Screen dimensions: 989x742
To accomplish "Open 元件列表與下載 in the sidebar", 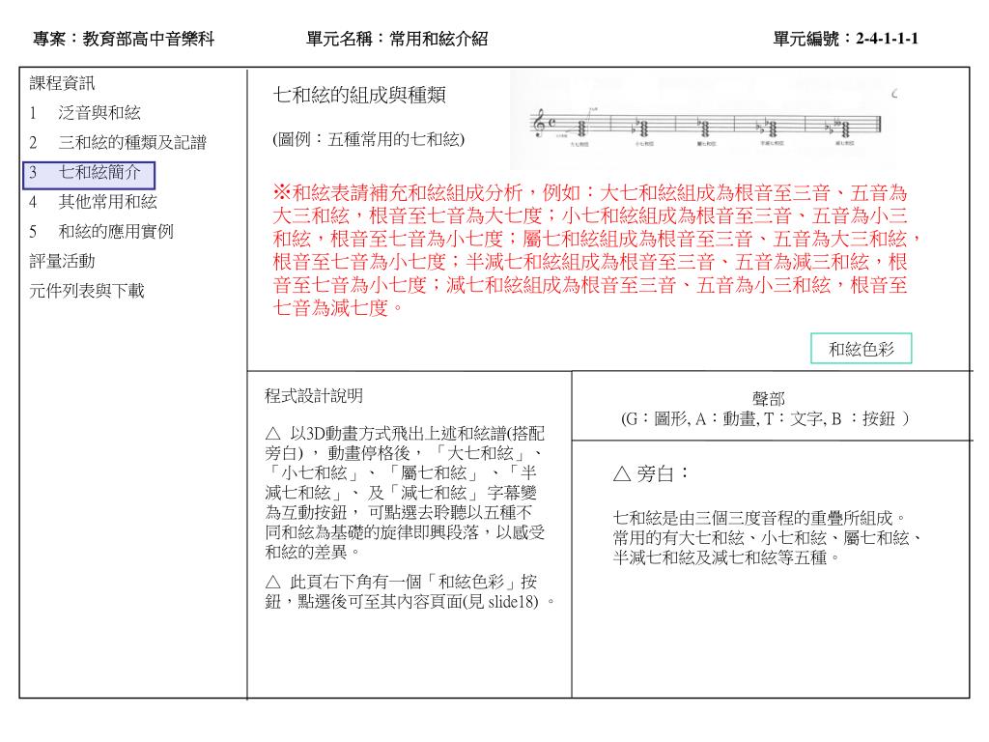I will (x=86, y=291).
